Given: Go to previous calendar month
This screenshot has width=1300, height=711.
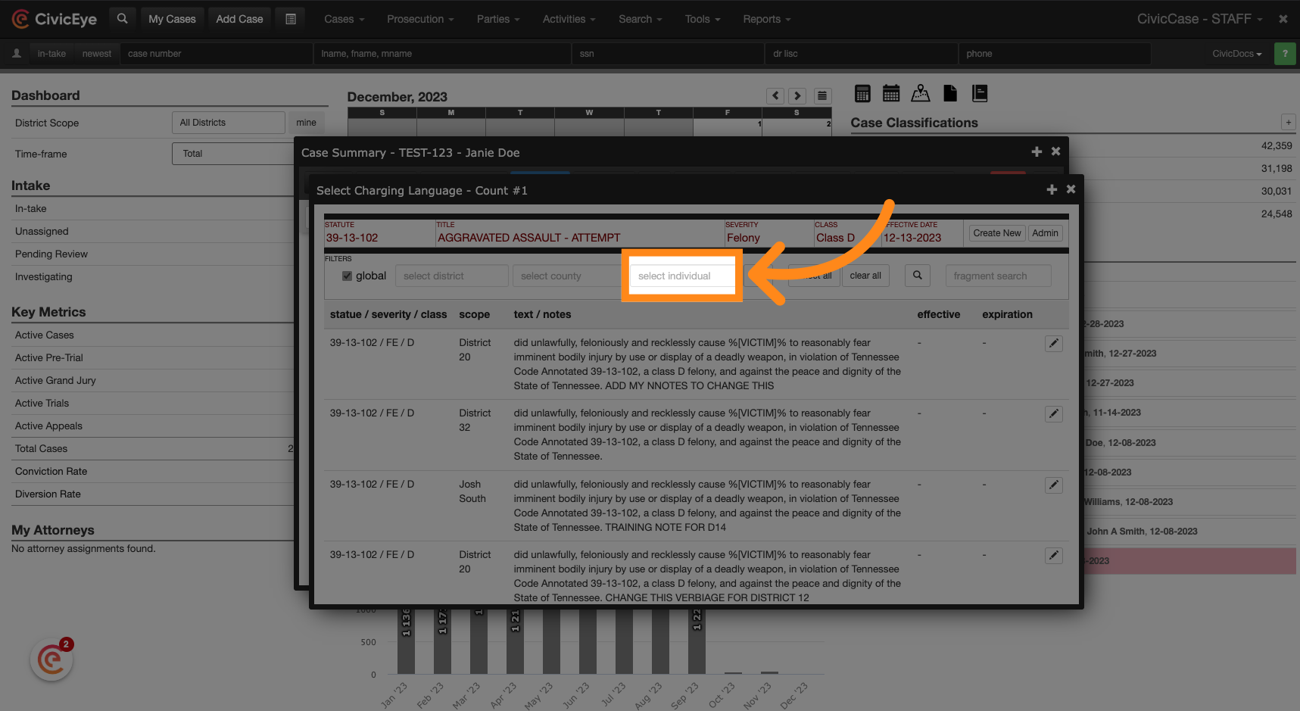Looking at the screenshot, I should [775, 96].
